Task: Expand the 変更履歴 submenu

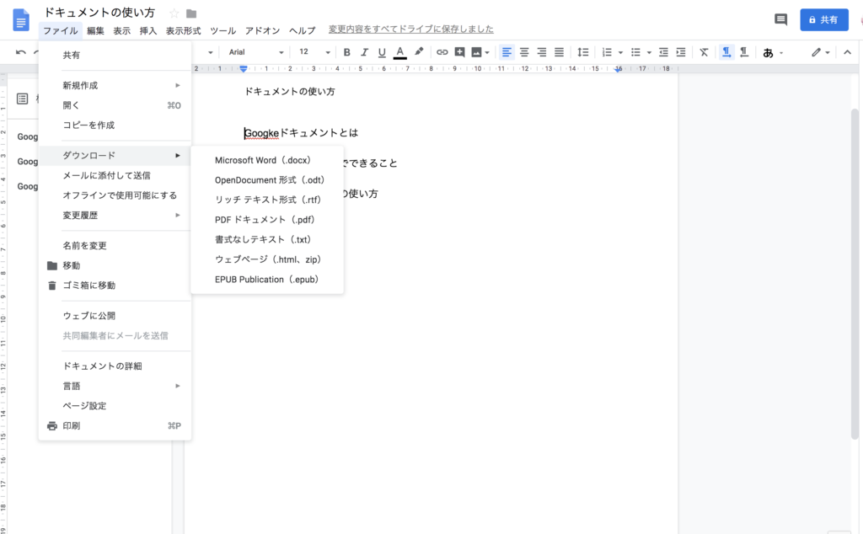Action: [115, 215]
